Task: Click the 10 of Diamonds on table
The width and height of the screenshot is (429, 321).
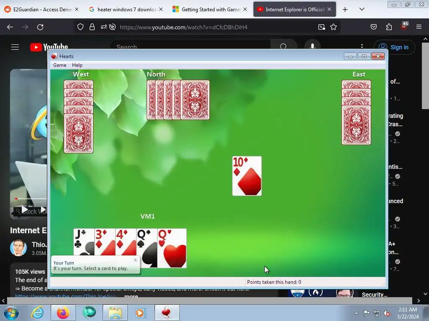Action: (247, 176)
